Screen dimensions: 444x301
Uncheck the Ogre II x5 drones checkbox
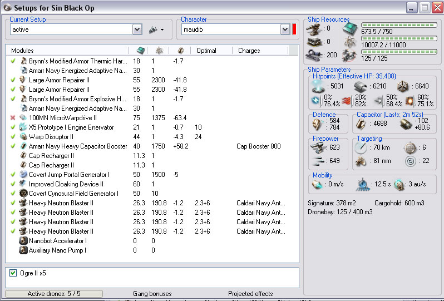click(13, 273)
